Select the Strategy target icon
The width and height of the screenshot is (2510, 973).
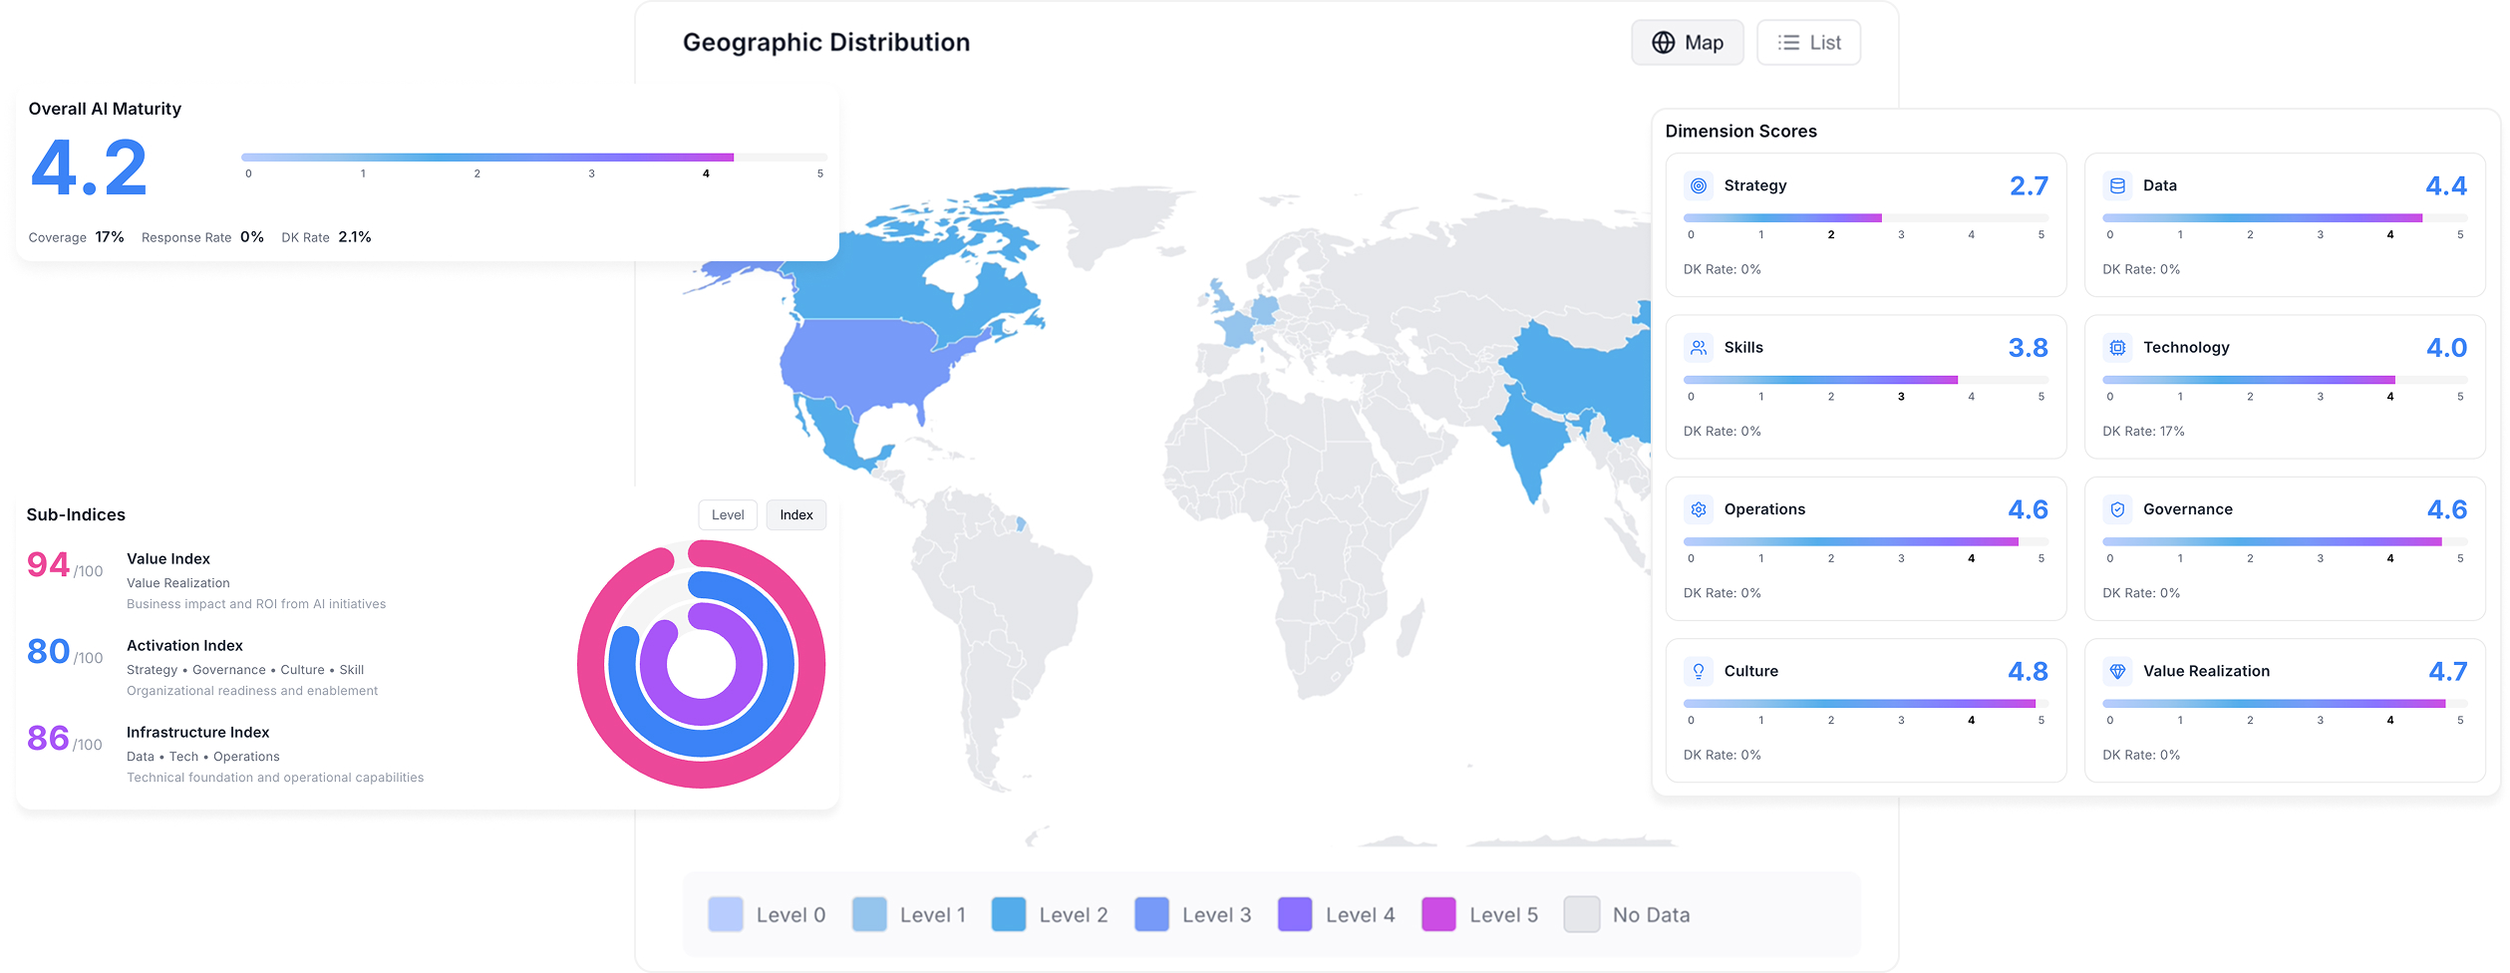pyautogui.click(x=1699, y=185)
